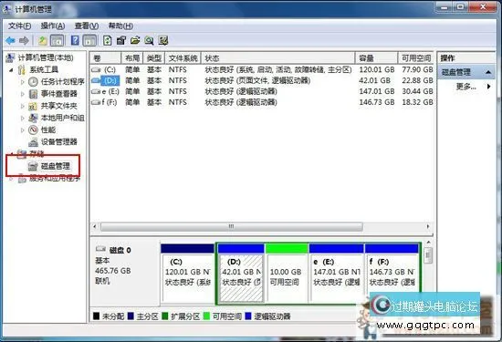Viewport: 502px width, 342px height.
Task: Click the magnifier search toolbar icon
Action: point(149,41)
